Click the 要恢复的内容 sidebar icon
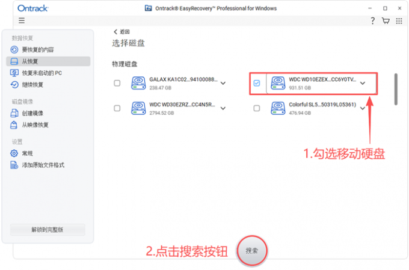This screenshot has height=270, width=409. coord(14,49)
